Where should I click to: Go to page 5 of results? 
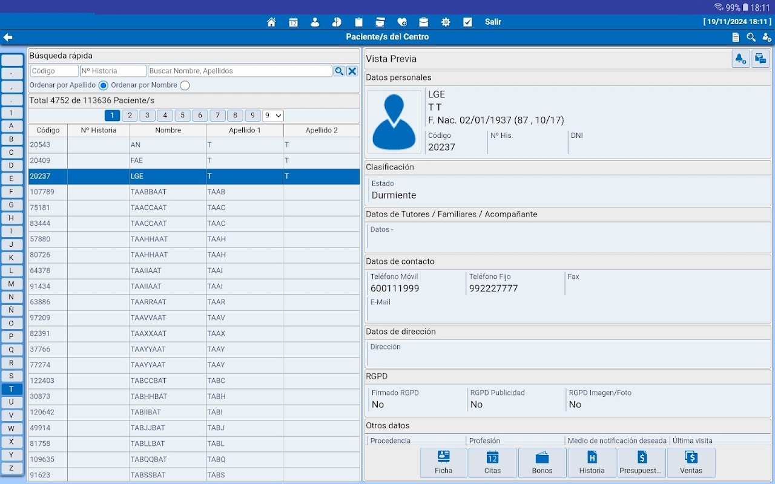click(x=182, y=116)
